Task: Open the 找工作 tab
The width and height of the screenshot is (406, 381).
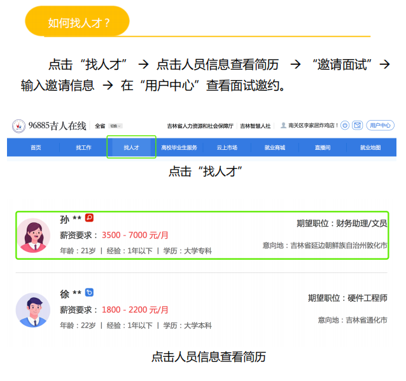Action: pyautogui.click(x=83, y=147)
